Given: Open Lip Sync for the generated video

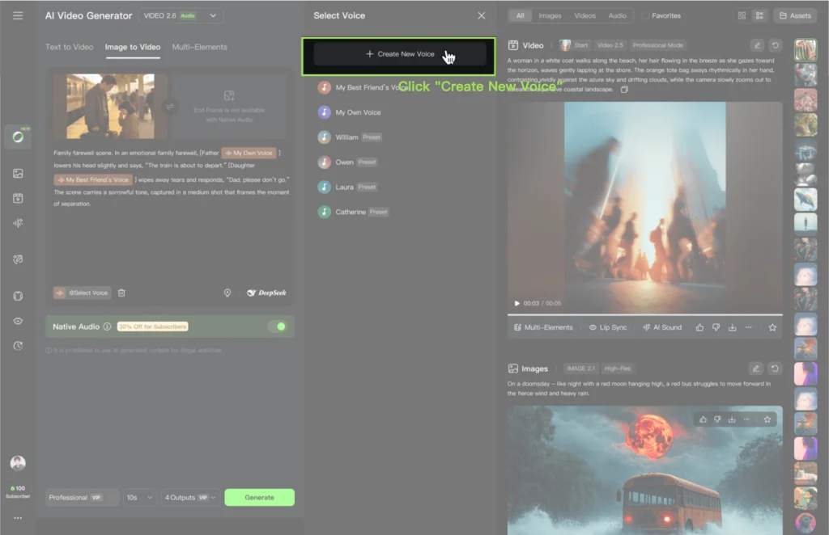Looking at the screenshot, I should pos(609,327).
